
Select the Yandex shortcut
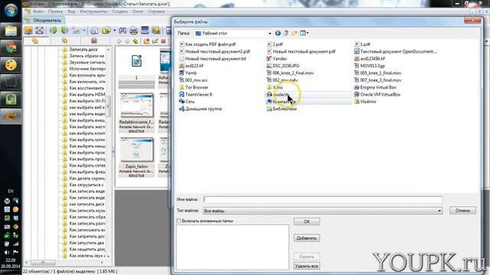coord(276,59)
